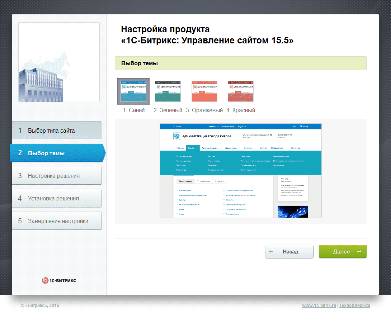Viewport: 391px width, 327px height.
Task: Click the '2. Зеленый' theme label
Action: point(168,110)
